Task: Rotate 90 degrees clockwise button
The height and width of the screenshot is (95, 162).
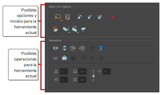Action: 73,48
